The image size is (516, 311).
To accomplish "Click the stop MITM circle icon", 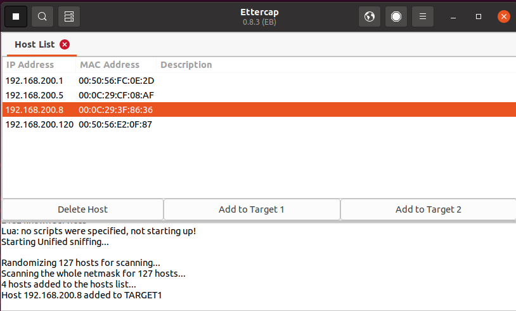I will click(x=396, y=17).
